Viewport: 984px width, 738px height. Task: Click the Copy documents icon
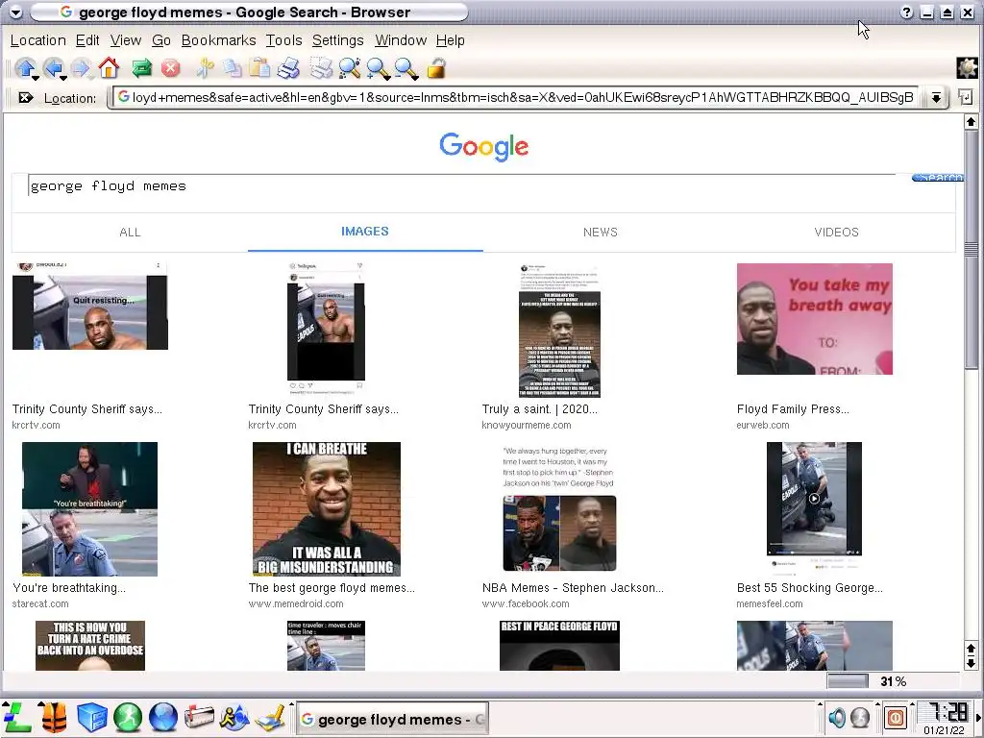[x=233, y=68]
